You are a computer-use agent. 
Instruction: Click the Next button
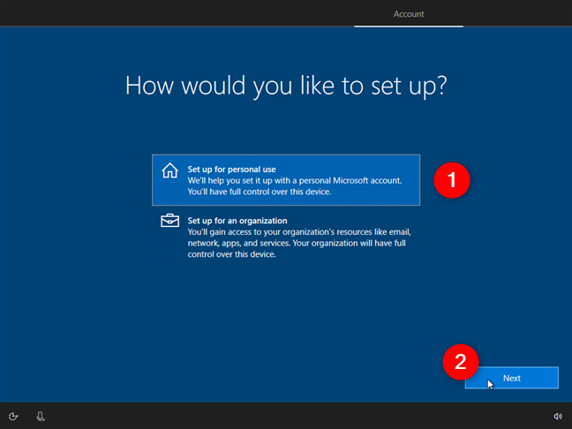[x=511, y=378]
